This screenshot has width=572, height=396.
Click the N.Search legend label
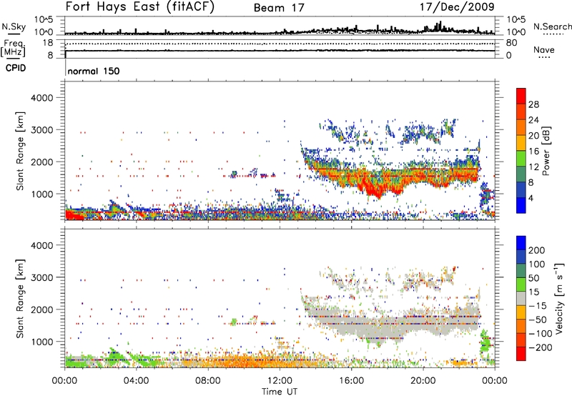click(x=552, y=26)
